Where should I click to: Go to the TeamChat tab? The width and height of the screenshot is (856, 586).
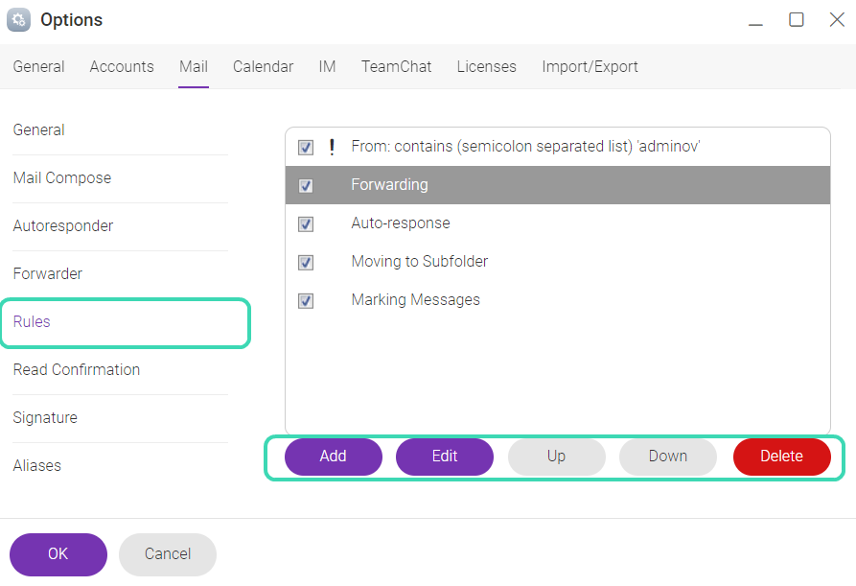coord(396,66)
